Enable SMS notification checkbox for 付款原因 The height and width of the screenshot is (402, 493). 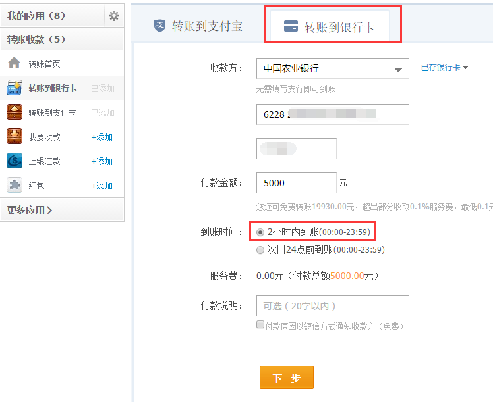pyautogui.click(x=260, y=324)
